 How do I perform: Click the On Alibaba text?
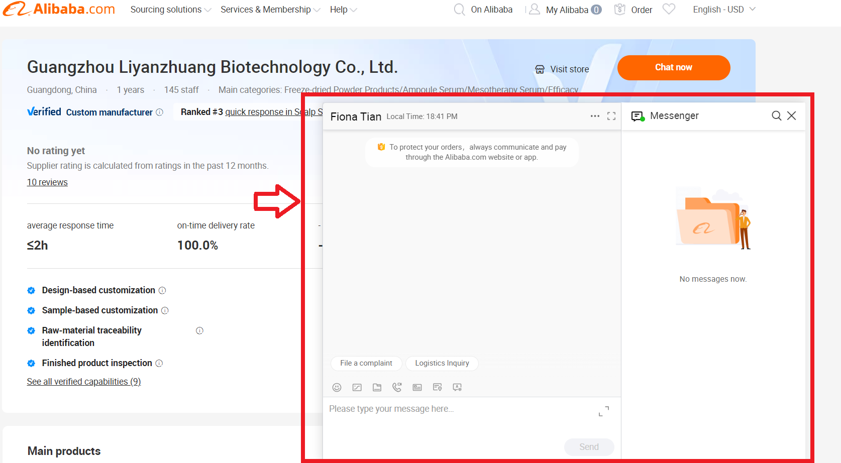point(492,10)
